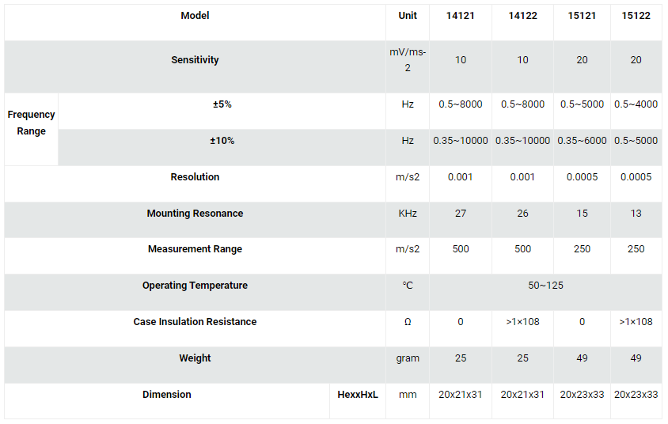Select the KHz unit cell

pos(408,214)
